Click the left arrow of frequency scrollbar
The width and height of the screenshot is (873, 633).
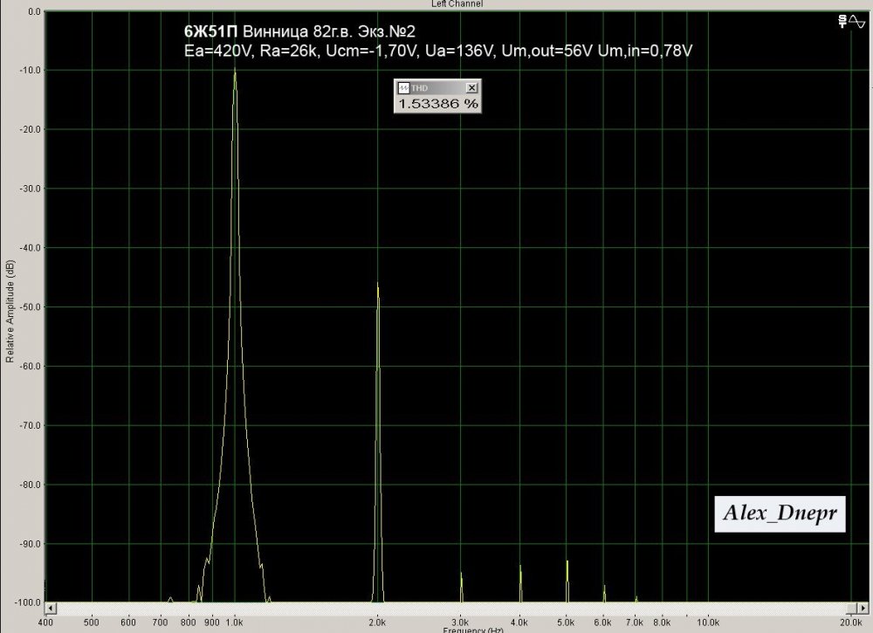50,607
